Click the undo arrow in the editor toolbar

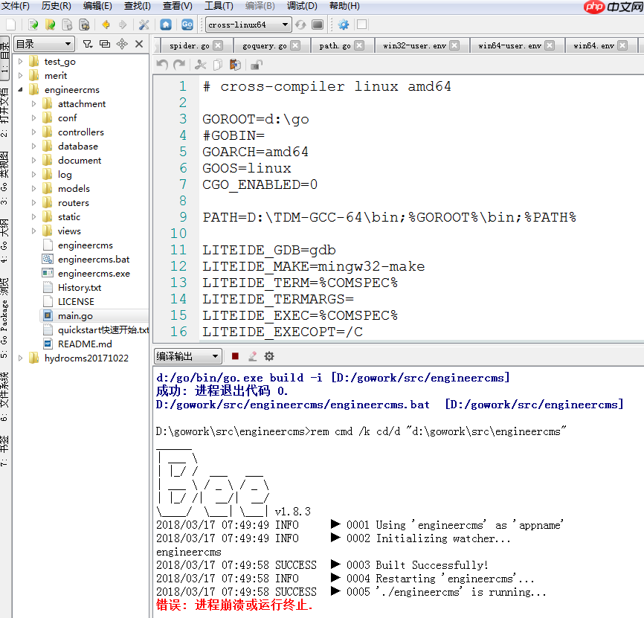pyautogui.click(x=163, y=64)
